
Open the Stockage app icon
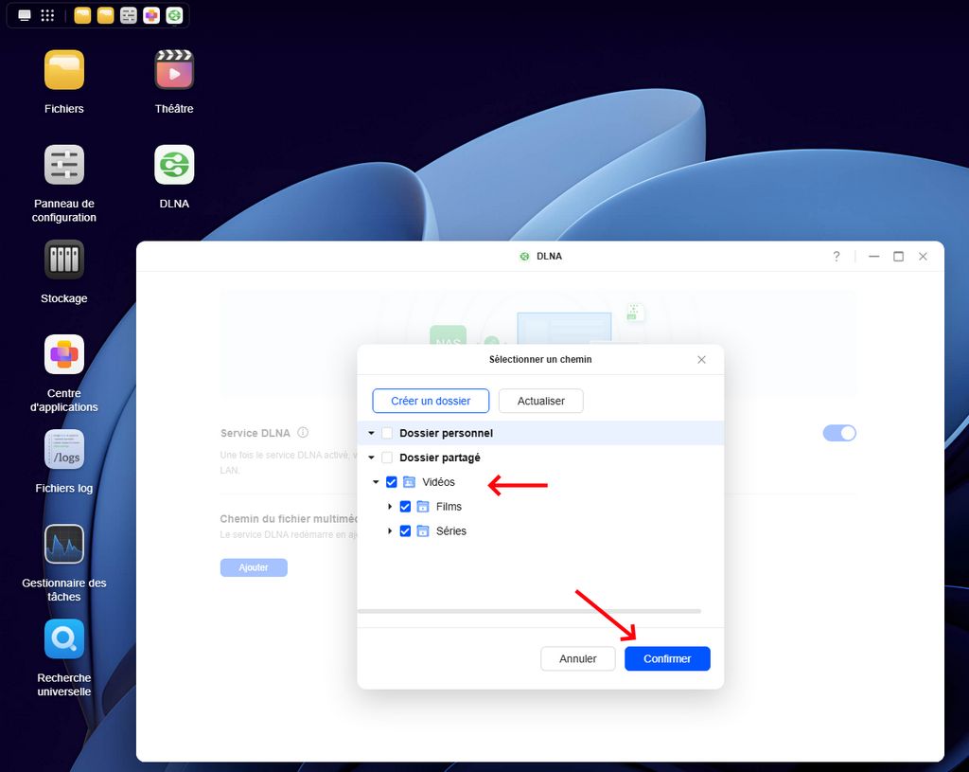pos(64,260)
